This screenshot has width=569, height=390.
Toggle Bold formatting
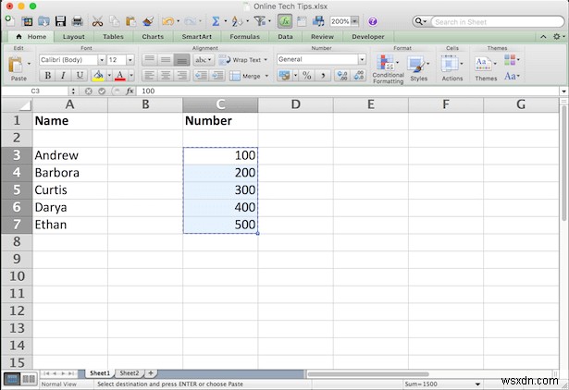coord(47,76)
